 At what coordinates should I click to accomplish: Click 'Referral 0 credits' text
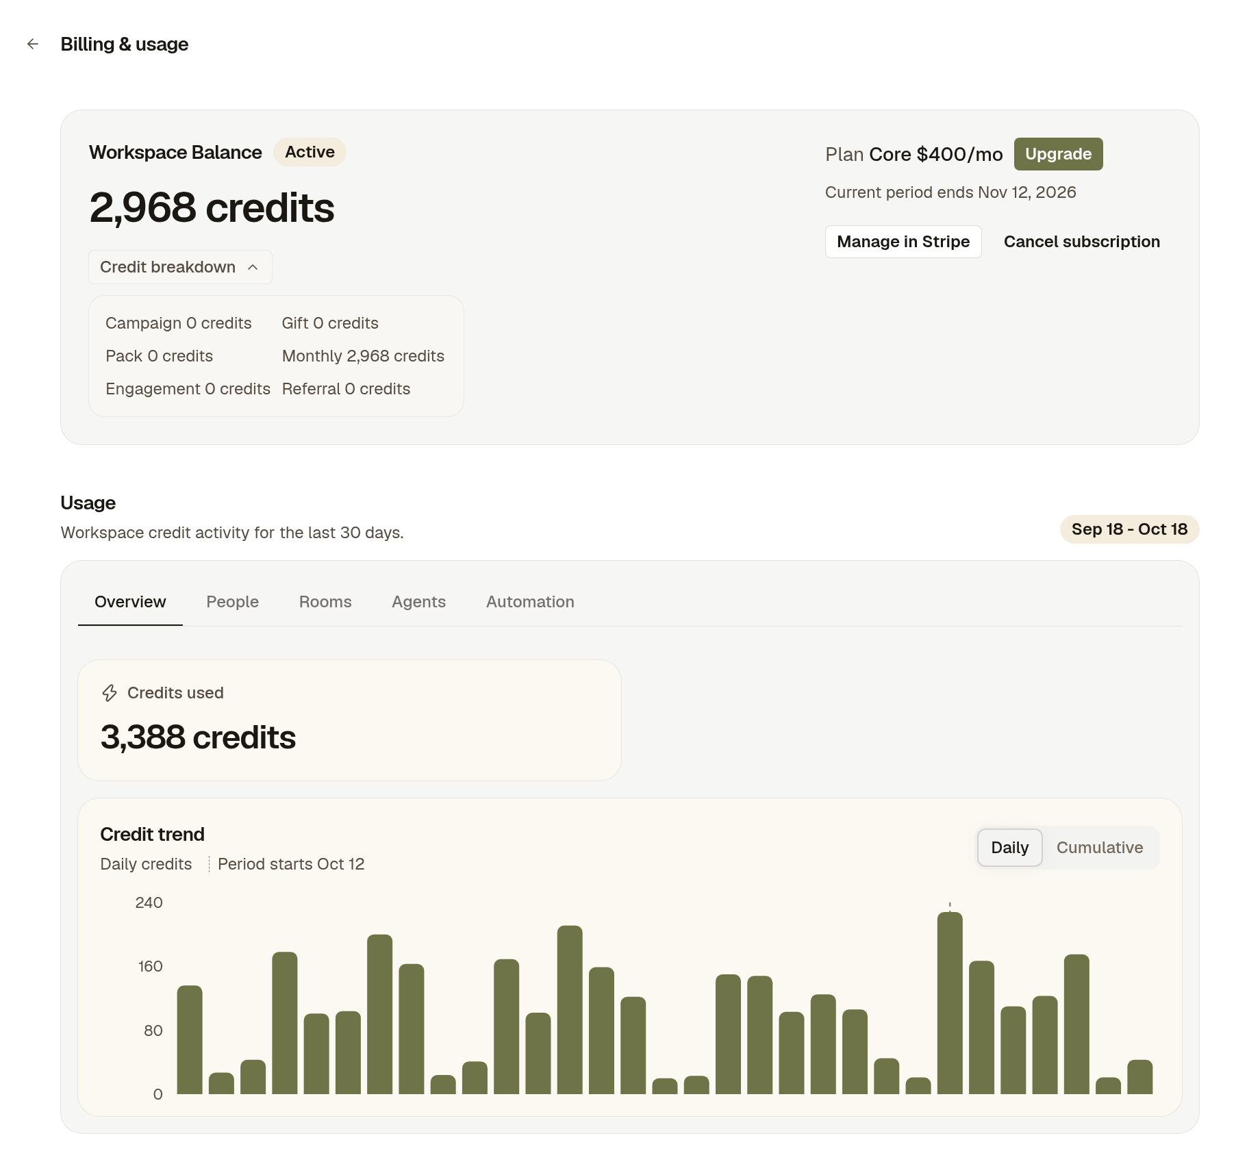[x=346, y=389]
